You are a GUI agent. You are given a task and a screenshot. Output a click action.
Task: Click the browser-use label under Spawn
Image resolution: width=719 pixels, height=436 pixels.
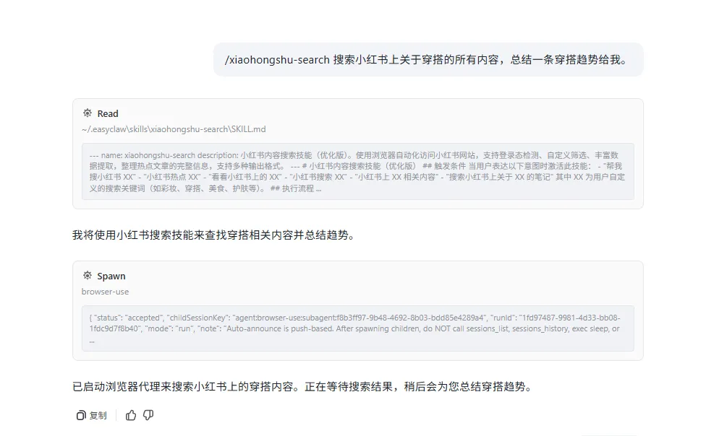pos(105,292)
